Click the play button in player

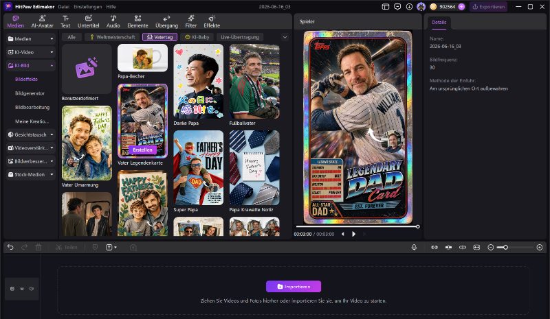point(353,234)
